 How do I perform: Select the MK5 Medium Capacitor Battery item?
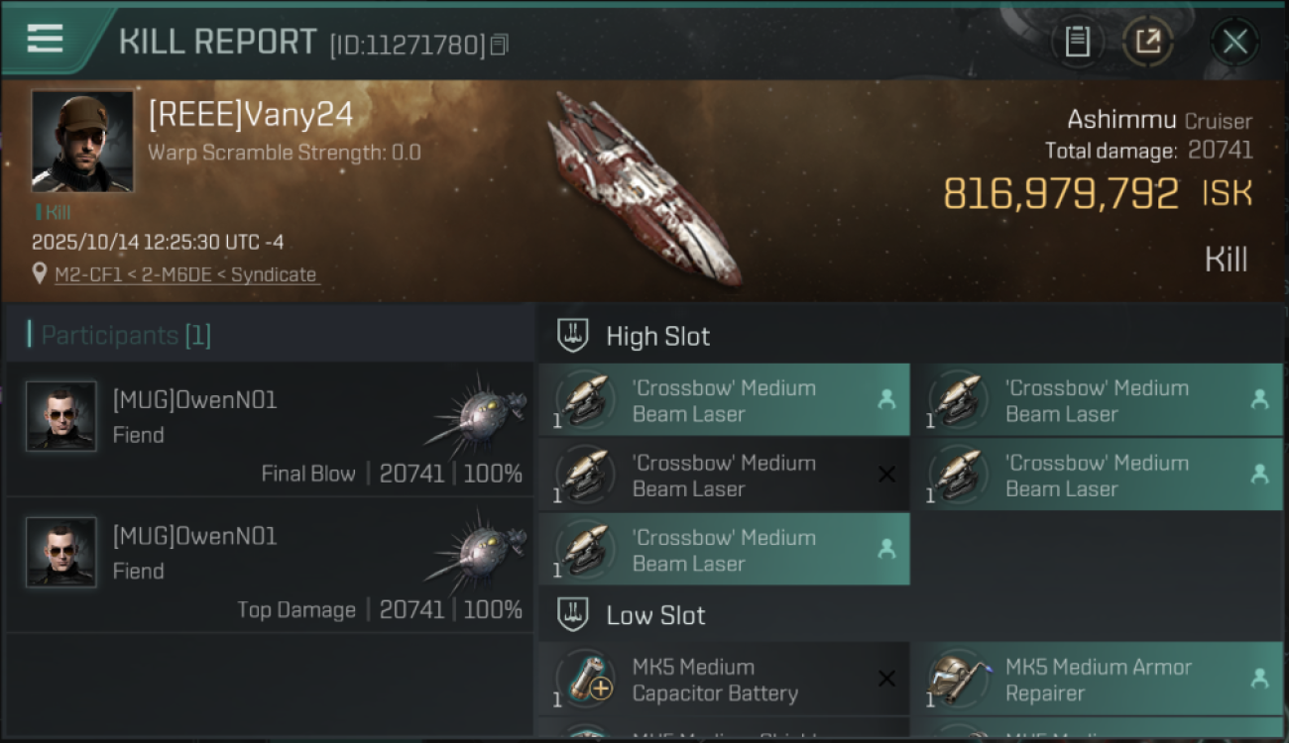724,680
